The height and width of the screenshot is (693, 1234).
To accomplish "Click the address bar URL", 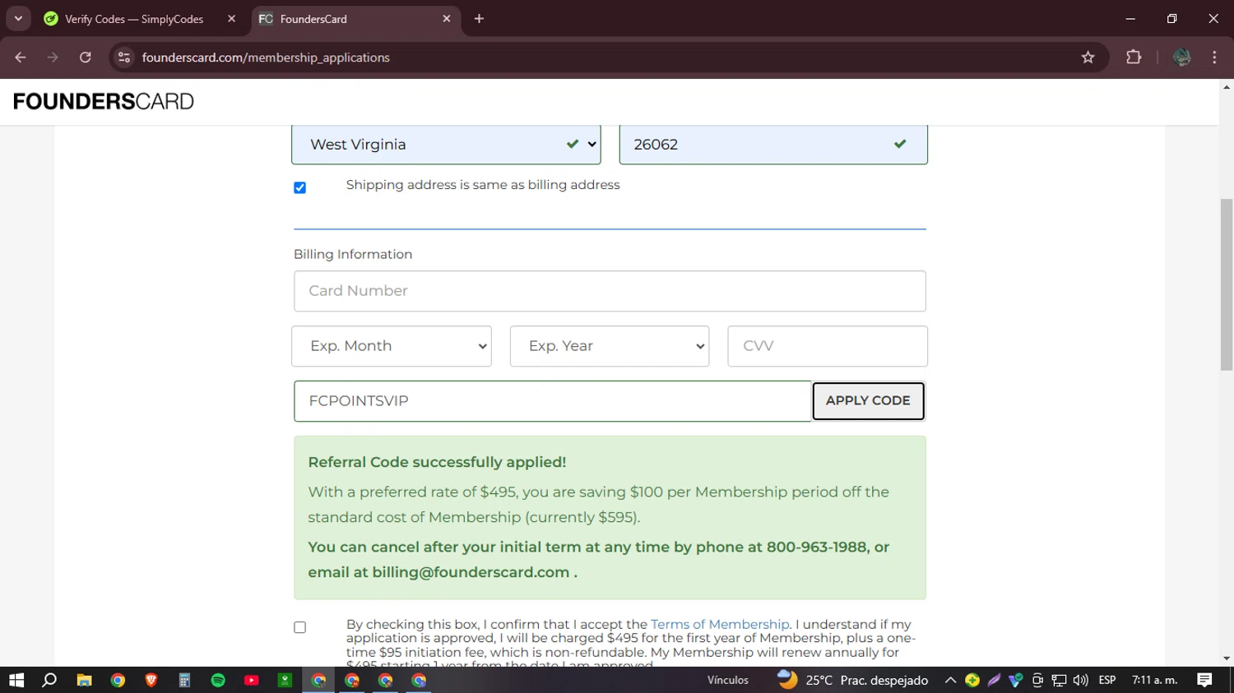I will point(266,58).
